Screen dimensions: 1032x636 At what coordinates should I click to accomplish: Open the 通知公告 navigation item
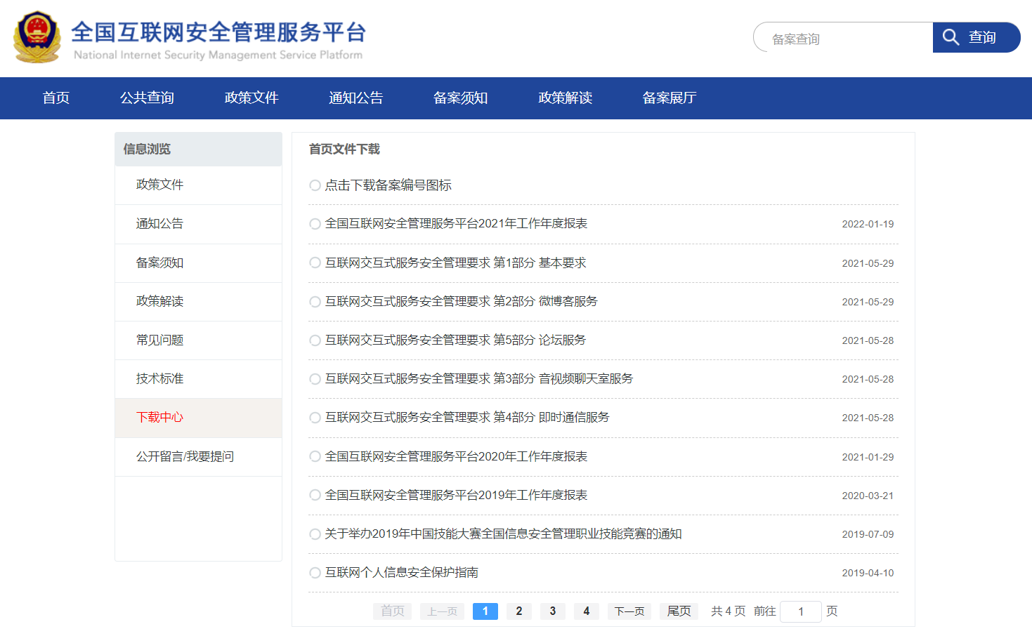(356, 98)
